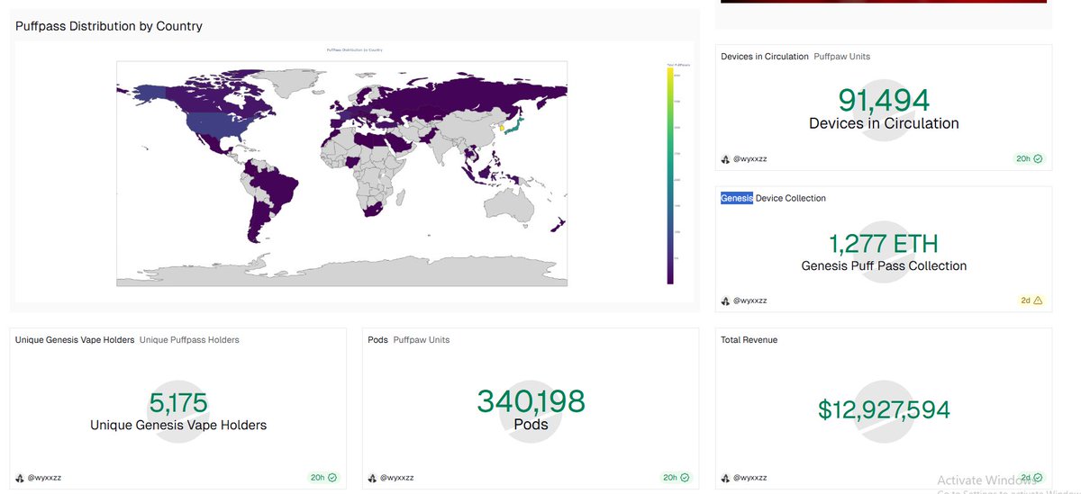Viewport: 1081px width, 494px height.
Task: Click the 1,277 ETH counter value
Action: pyautogui.click(x=884, y=243)
